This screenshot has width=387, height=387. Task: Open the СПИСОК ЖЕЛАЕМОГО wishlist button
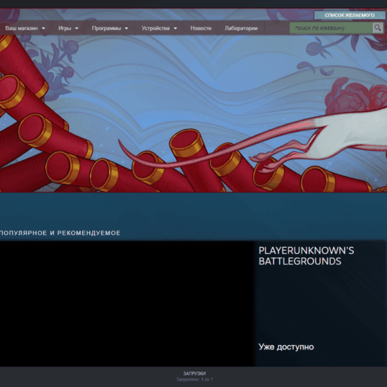(350, 15)
